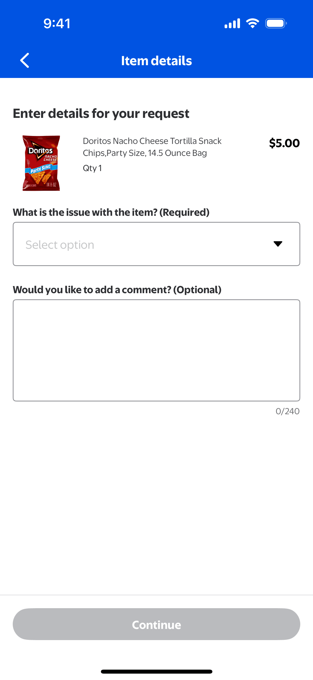The width and height of the screenshot is (313, 680).
Task: Click the battery indicator icon
Action: pos(276,23)
